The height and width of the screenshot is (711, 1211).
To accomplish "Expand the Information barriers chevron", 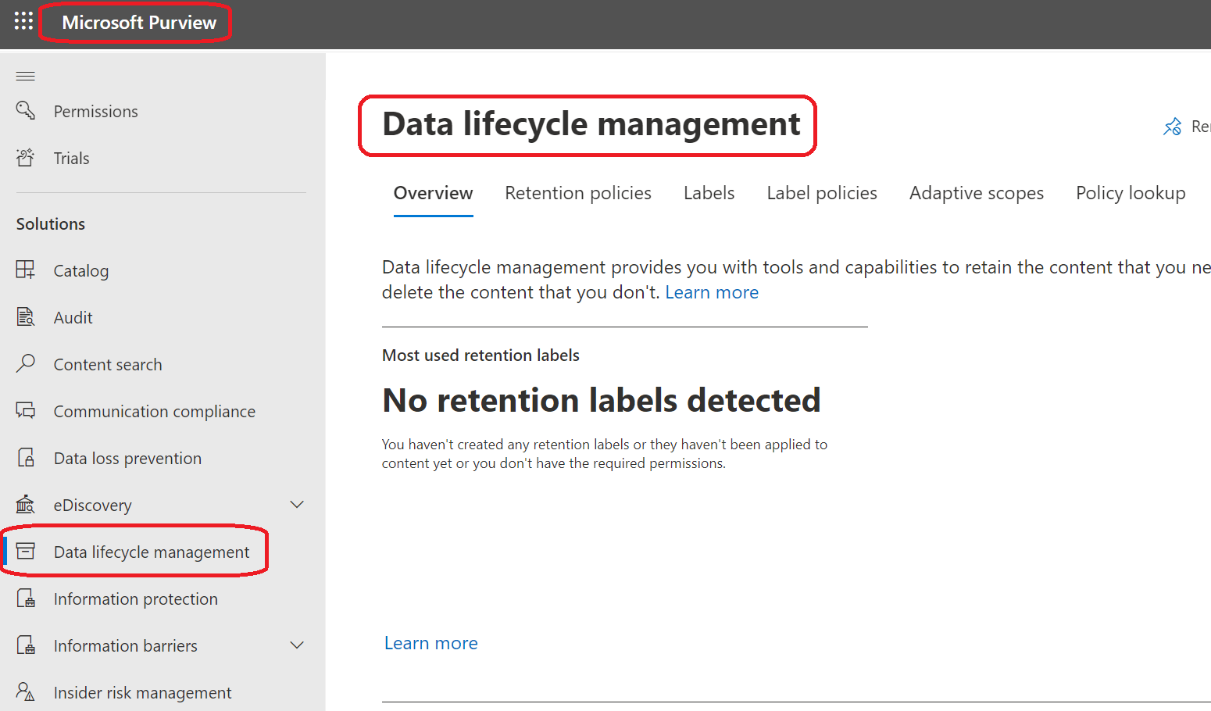I will (x=297, y=645).
